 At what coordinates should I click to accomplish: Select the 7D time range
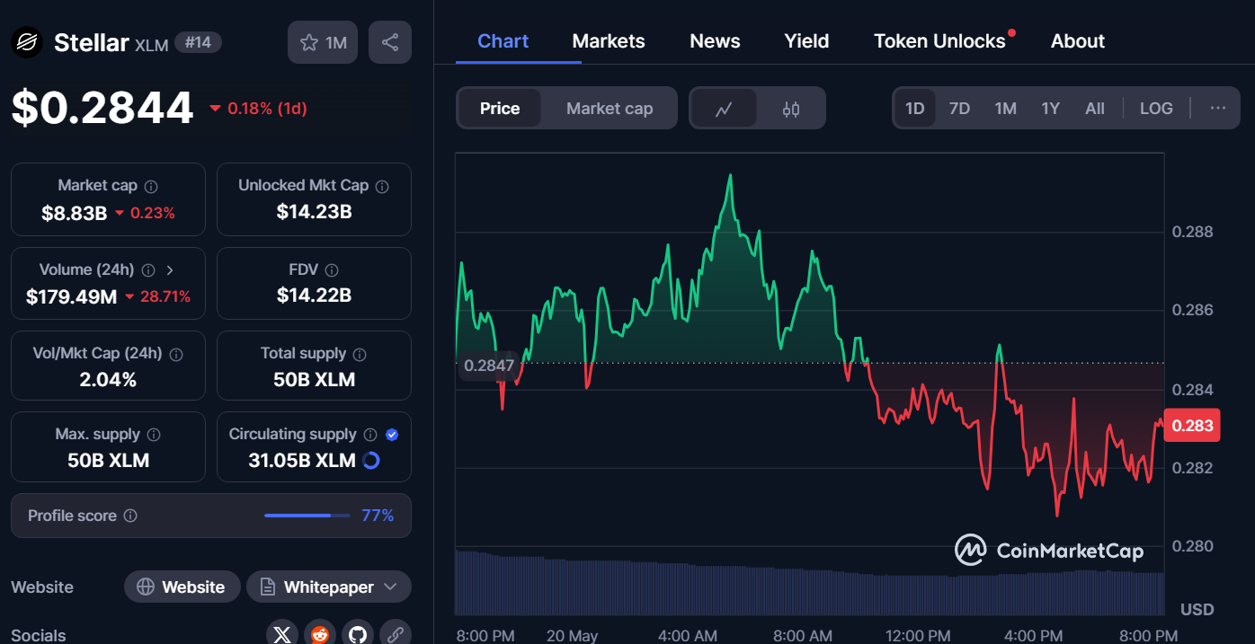[x=960, y=109]
